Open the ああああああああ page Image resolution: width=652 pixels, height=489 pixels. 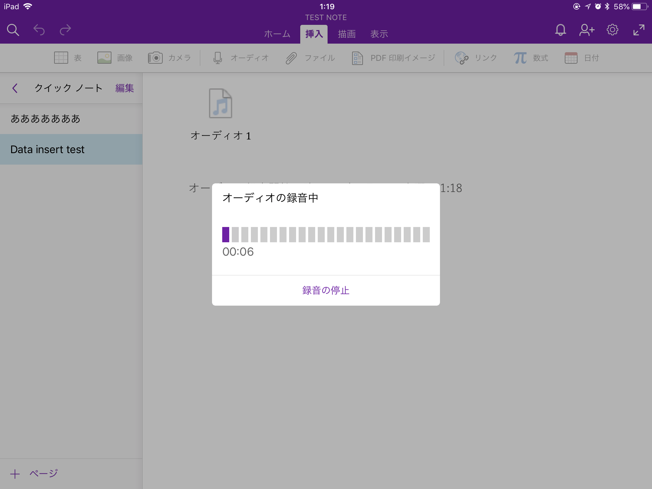tap(71, 119)
